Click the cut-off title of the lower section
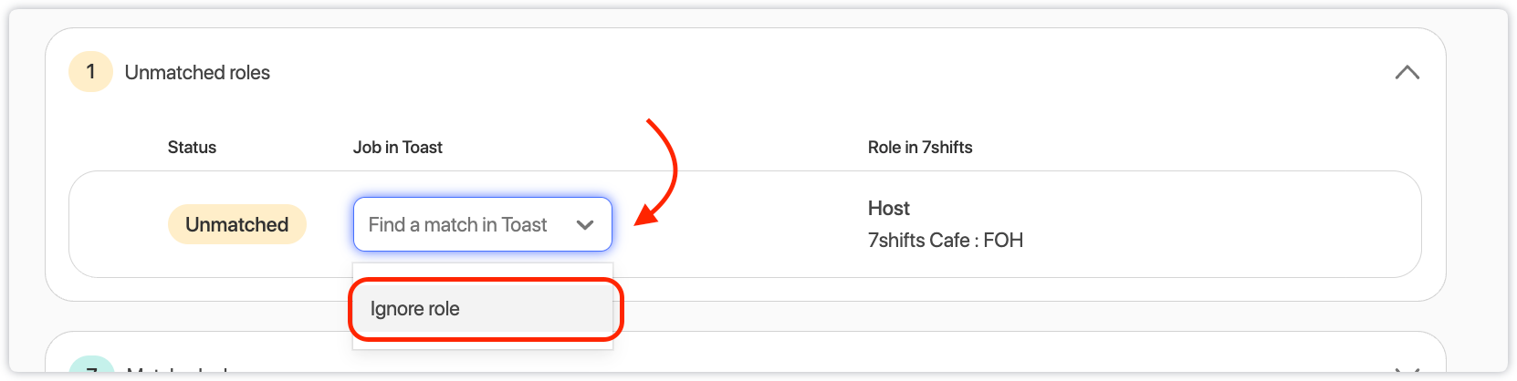 point(178,368)
